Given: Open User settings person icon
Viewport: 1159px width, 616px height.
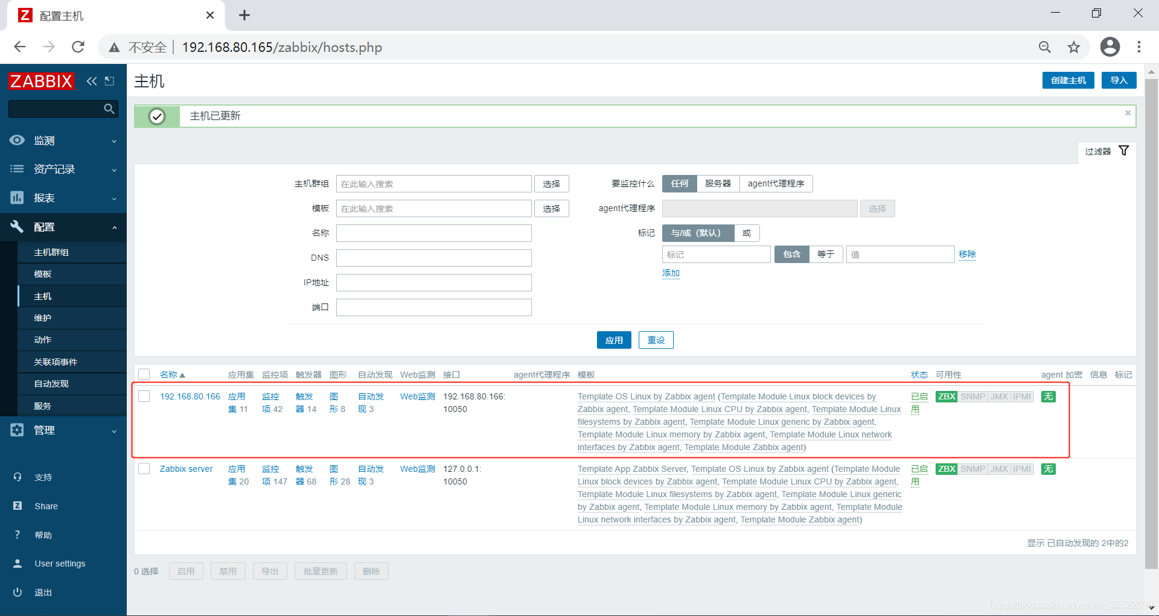Looking at the screenshot, I should (x=18, y=564).
